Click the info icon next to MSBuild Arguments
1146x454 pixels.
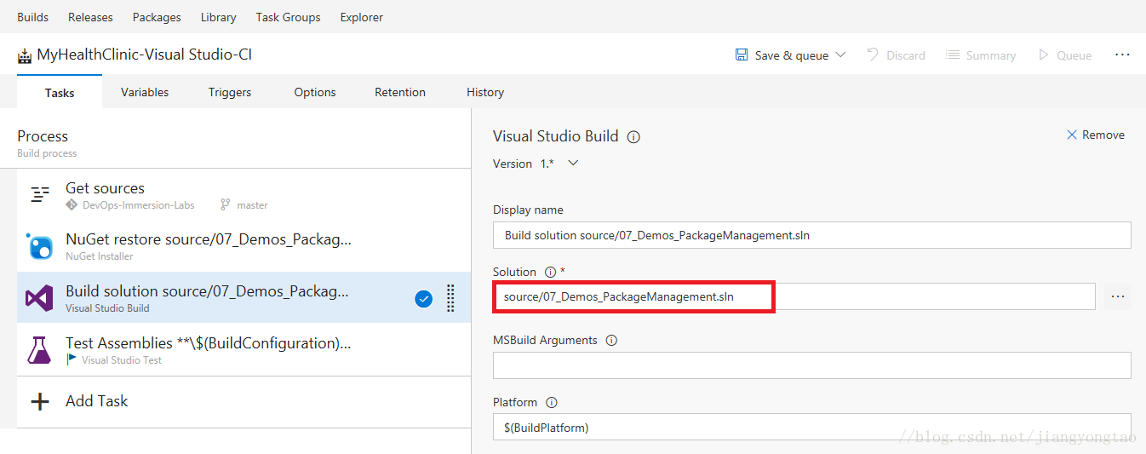(611, 340)
